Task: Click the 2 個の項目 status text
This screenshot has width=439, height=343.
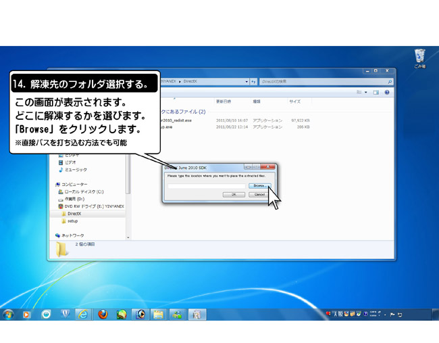Action: pyautogui.click(x=85, y=244)
